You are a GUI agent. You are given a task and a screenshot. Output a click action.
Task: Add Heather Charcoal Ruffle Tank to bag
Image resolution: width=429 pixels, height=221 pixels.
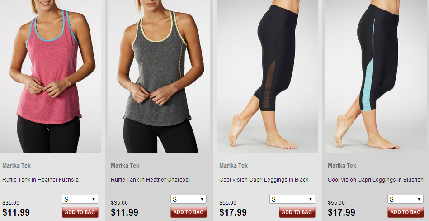click(x=189, y=212)
